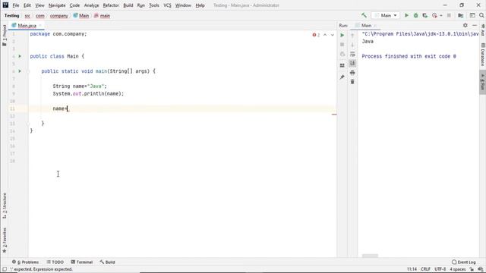Image resolution: width=486 pixels, height=273 pixels.
Task: Open Search Everywhere magnifier
Action: click(x=481, y=15)
